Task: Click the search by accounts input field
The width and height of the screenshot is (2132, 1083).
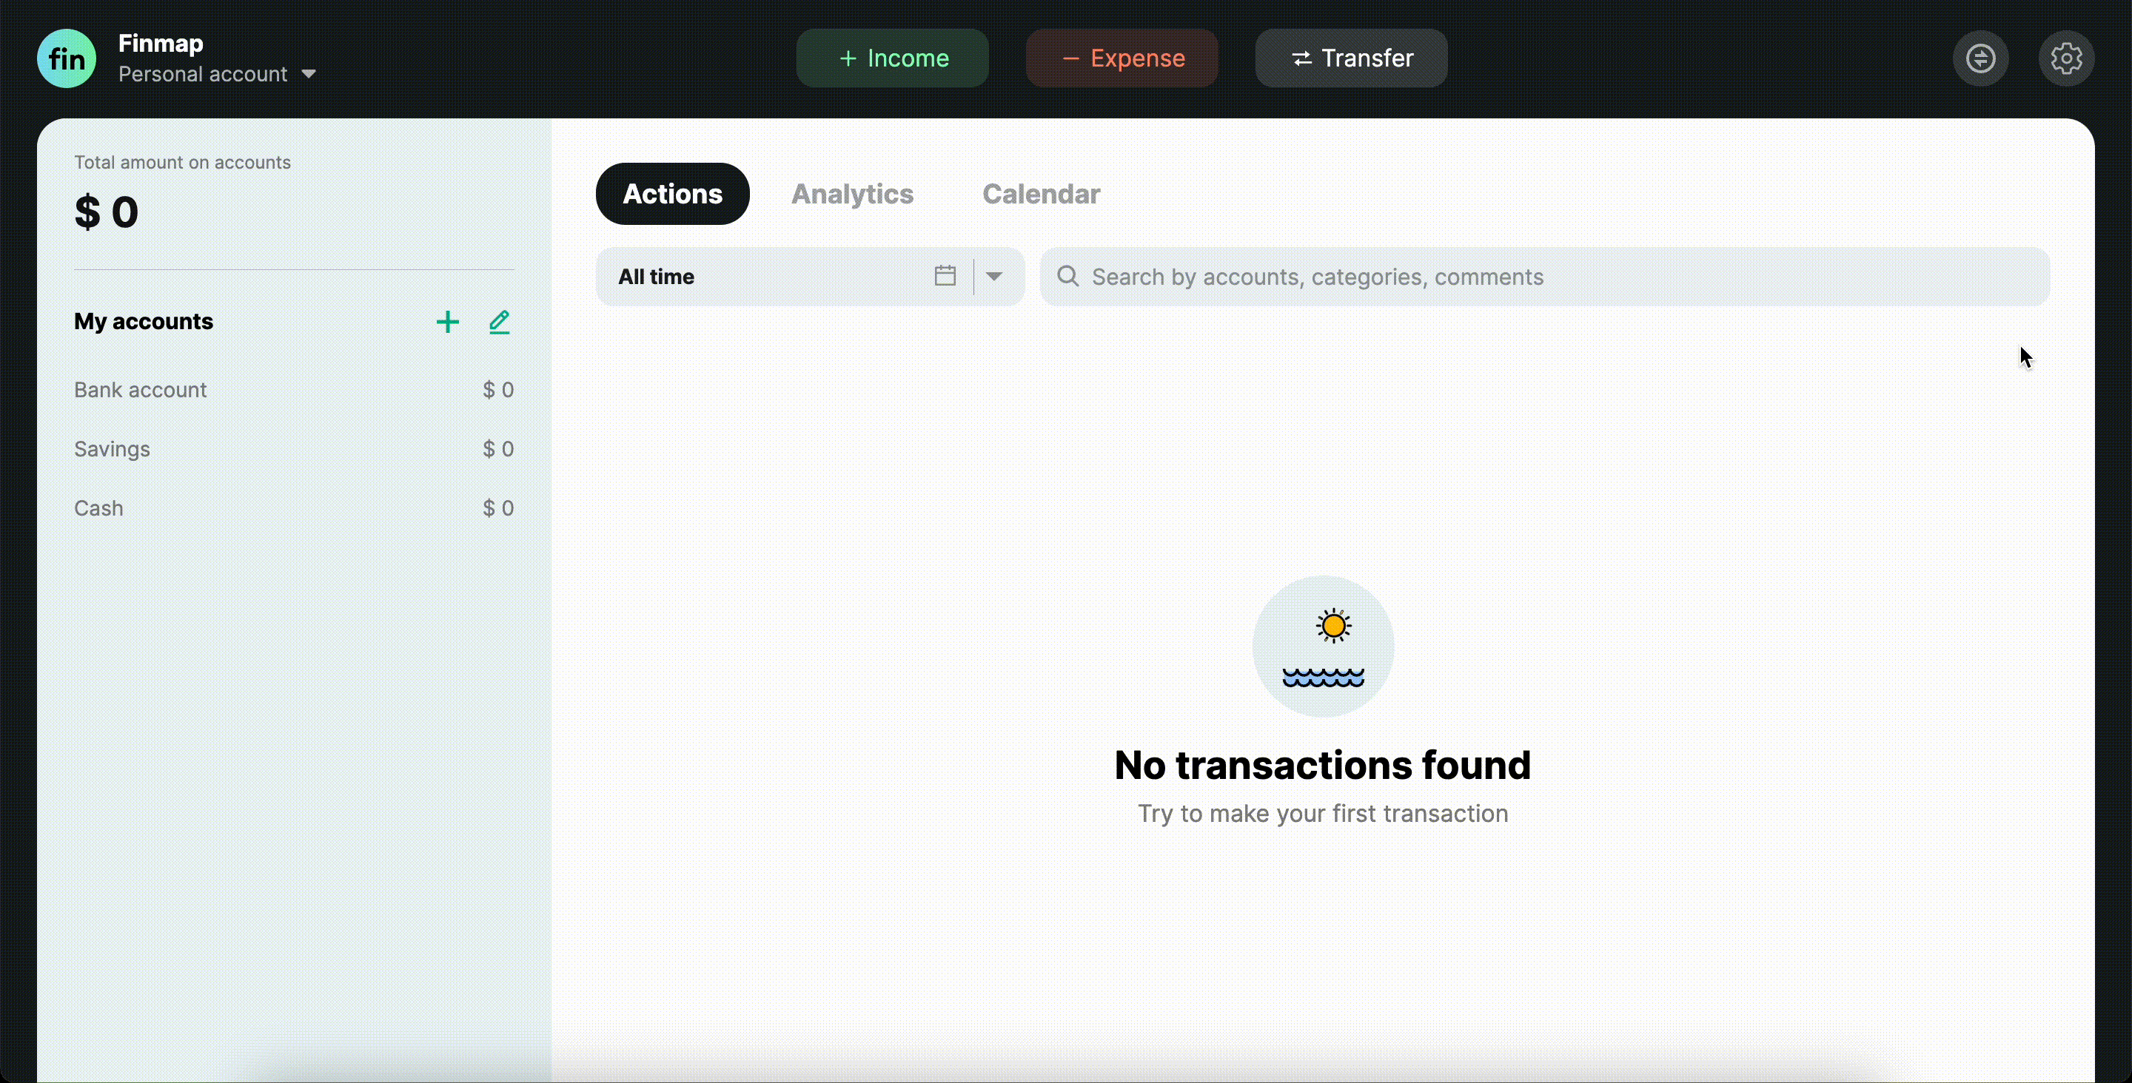Action: [x=1407, y=277]
